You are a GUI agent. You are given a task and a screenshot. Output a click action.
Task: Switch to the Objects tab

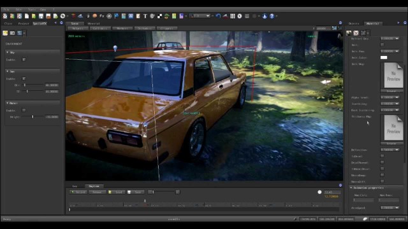click(x=354, y=24)
